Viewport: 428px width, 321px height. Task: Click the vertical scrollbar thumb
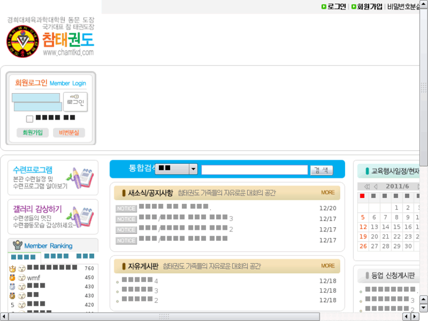pyautogui.click(x=423, y=87)
